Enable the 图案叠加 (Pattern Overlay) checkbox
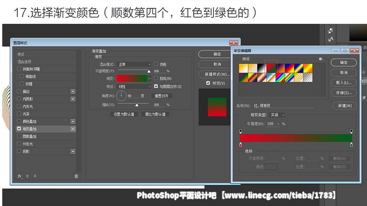Image resolution: width=367 pixels, height=206 pixels. click(19, 136)
